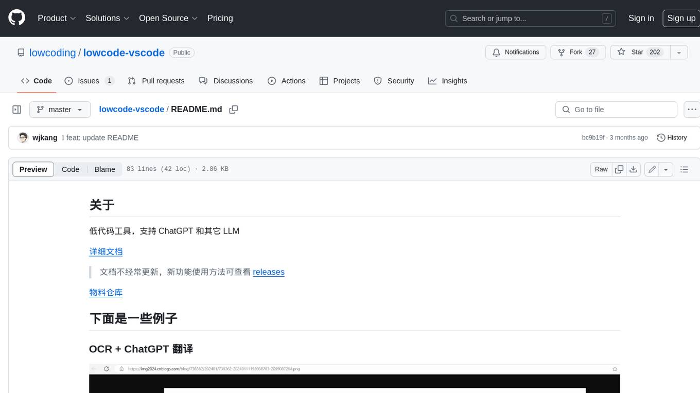The width and height of the screenshot is (700, 393).
Task: Switch to the Code tab
Action: 37,81
